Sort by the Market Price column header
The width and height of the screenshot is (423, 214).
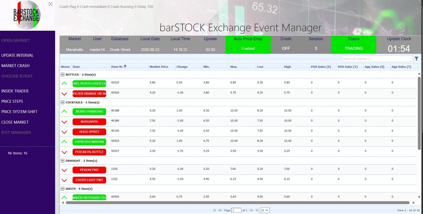(159, 67)
